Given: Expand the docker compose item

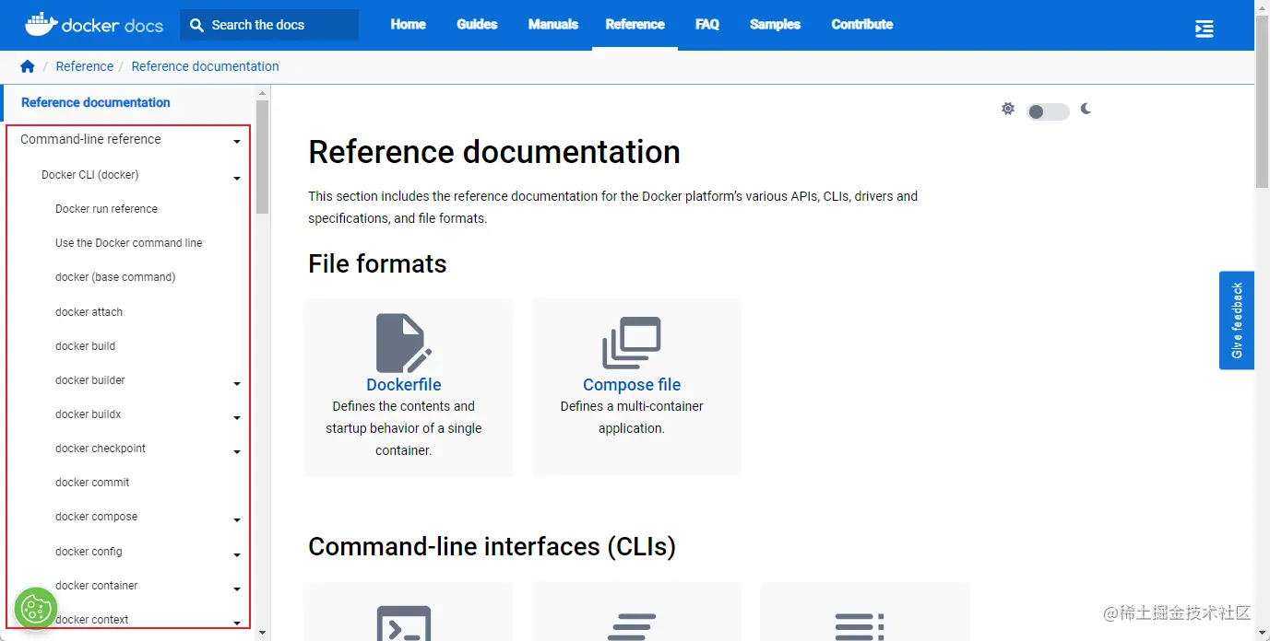Looking at the screenshot, I should [x=237, y=519].
